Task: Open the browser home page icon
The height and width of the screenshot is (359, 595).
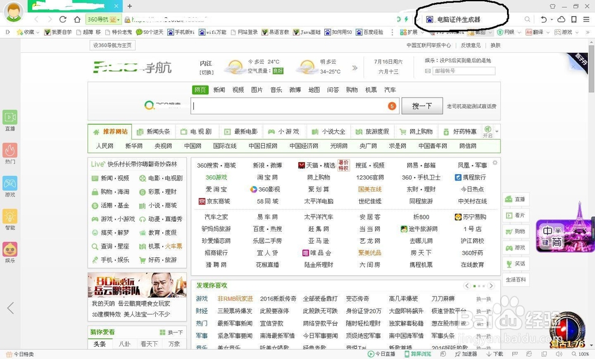Action: point(77,20)
